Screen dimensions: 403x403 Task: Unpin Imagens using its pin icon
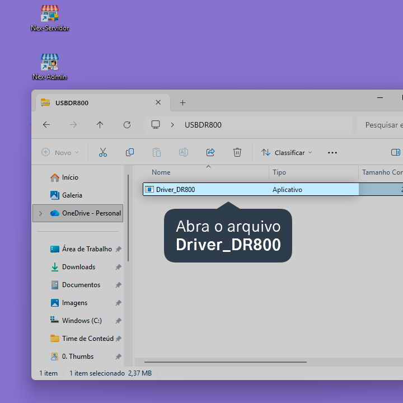tap(118, 303)
